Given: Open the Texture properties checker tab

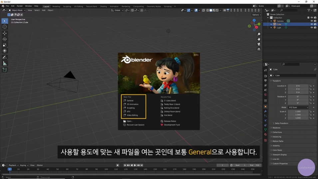Looking at the screenshot, I should [265, 140].
